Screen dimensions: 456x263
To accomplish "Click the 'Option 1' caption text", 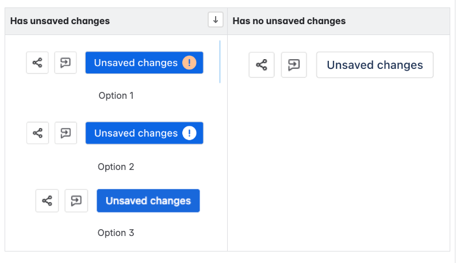I will [116, 95].
